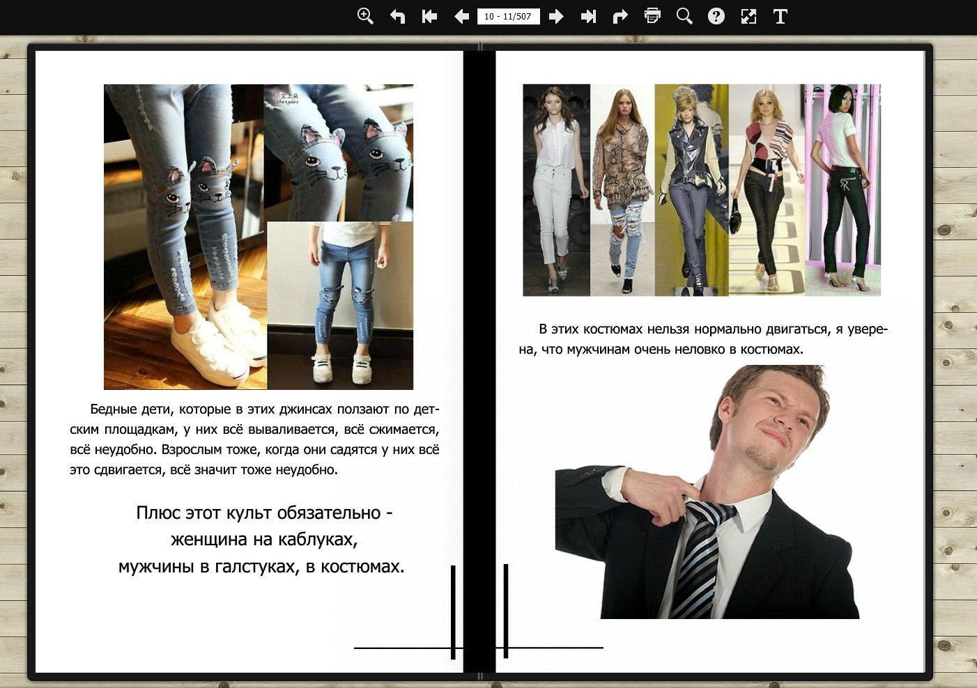
Task: Click the left page paragraph beginning 'Бедные дети'
Action: 254,439
